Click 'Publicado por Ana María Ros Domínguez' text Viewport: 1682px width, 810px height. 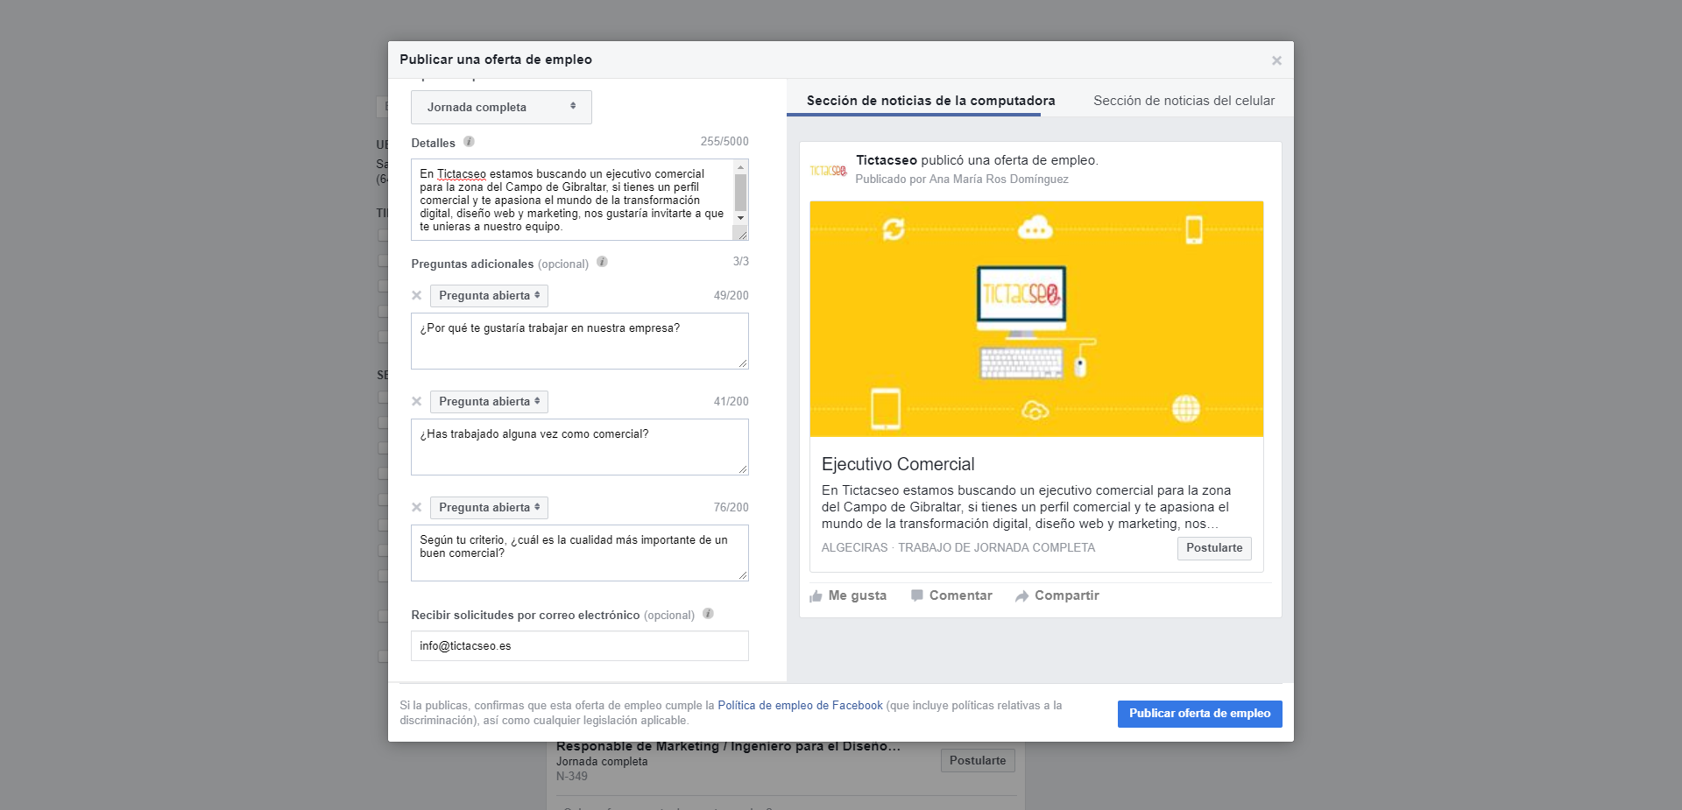962,179
